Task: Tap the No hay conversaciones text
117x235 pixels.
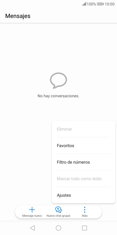Action: click(x=58, y=96)
